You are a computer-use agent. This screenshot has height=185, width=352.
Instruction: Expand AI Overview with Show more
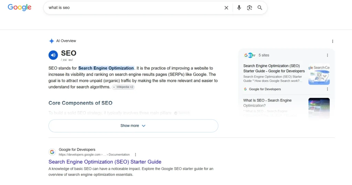point(133,126)
